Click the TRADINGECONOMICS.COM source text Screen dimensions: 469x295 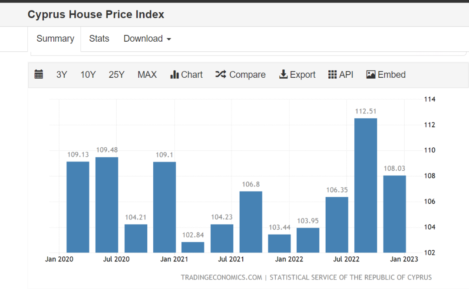tap(221, 277)
